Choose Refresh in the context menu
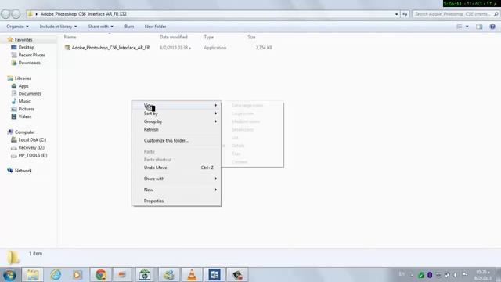The image size is (501, 282). click(x=176, y=129)
